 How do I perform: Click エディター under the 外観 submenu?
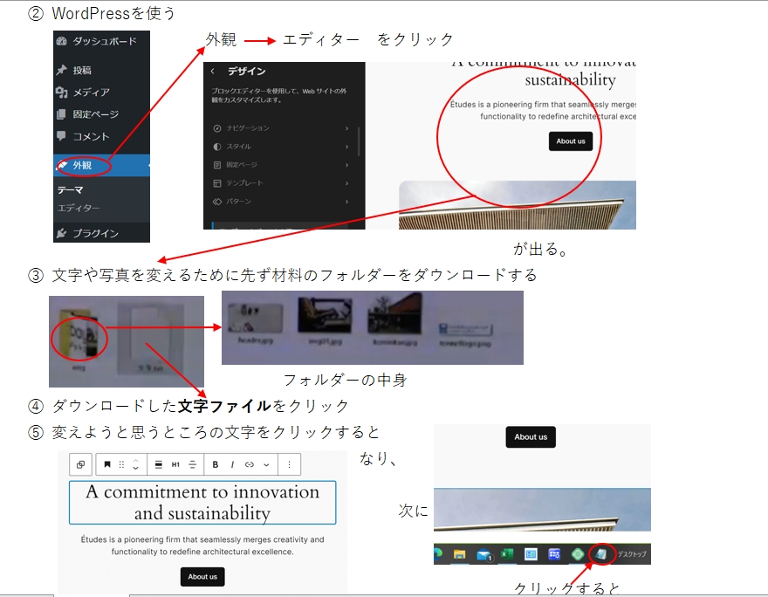point(78,209)
